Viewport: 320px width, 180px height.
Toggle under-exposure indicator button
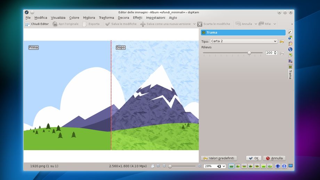278,166
